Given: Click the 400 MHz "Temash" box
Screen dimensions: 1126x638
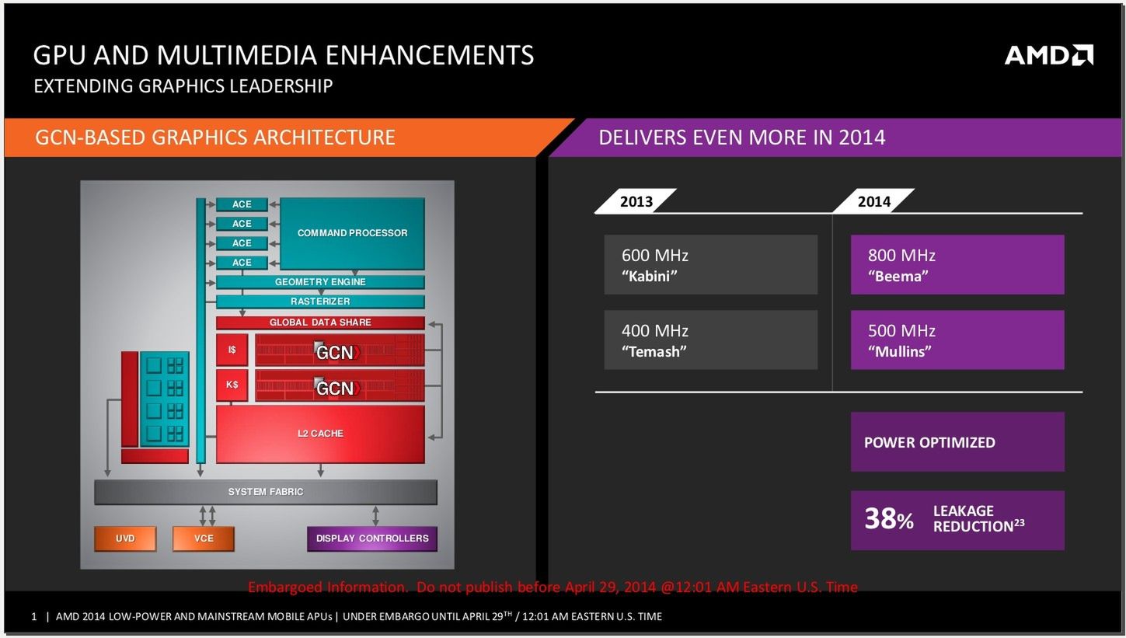Looking at the screenshot, I should coord(711,340).
